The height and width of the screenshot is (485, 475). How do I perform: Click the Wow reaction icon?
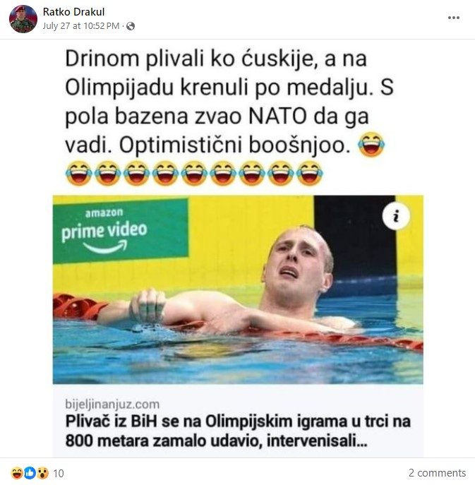pos(42,473)
